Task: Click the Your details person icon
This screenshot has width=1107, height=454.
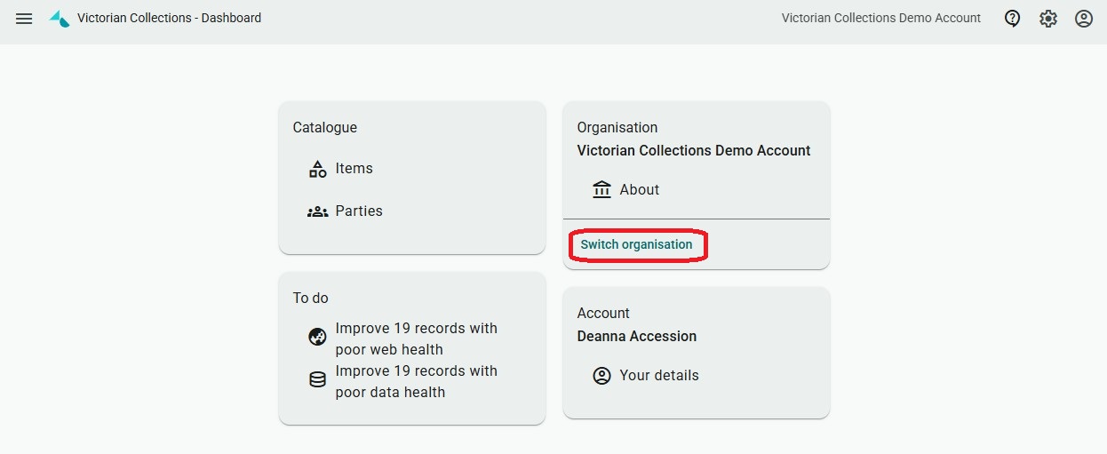Action: 601,376
